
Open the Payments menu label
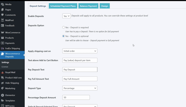pyautogui.click(x=10, y=43)
